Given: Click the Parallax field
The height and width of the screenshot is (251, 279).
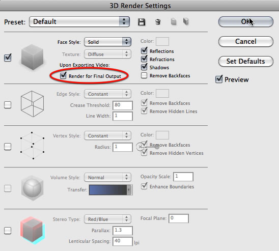Looking at the screenshot, I should coord(123,231).
